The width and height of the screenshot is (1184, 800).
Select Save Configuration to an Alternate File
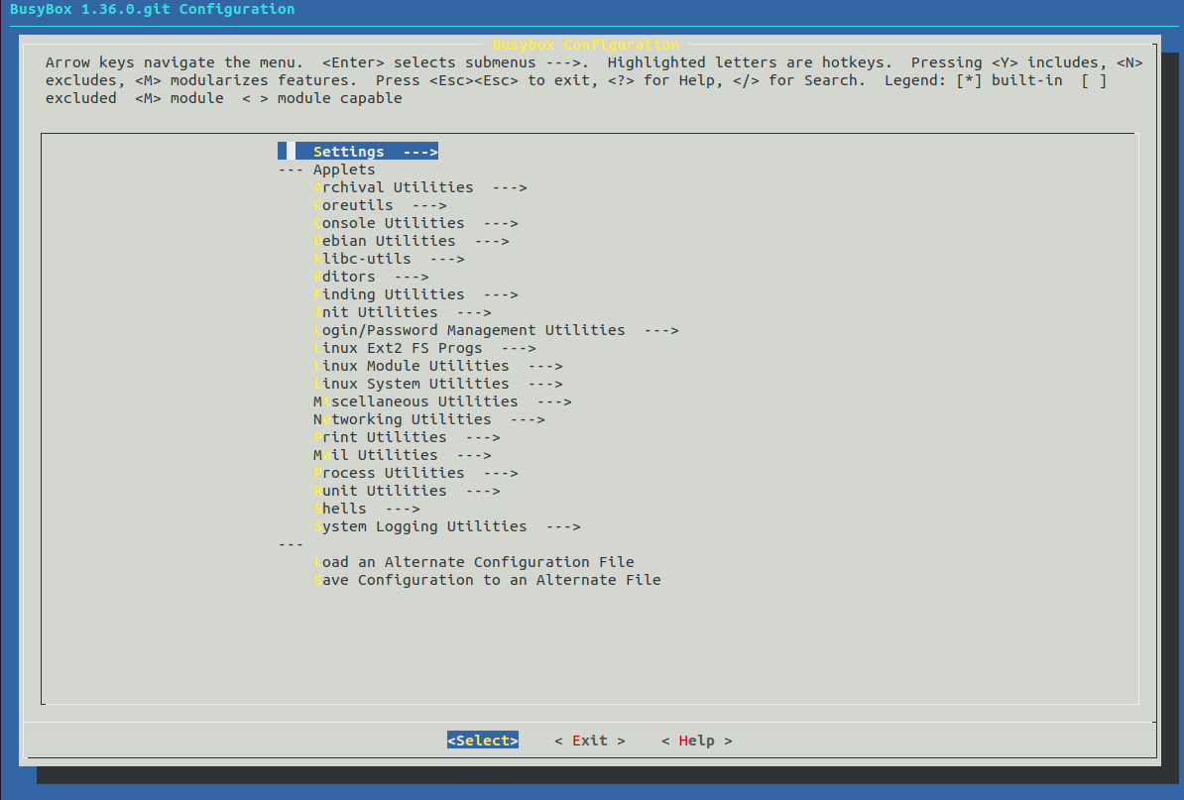click(483, 579)
